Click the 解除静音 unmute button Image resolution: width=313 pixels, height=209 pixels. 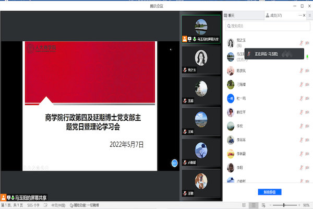(x=270, y=192)
